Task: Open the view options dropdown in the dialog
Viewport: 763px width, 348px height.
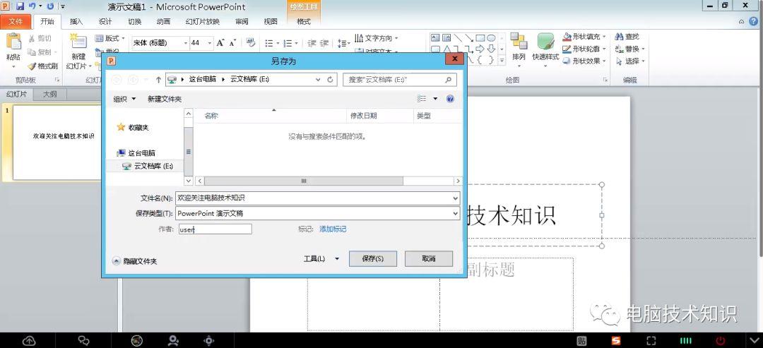Action: tap(435, 99)
